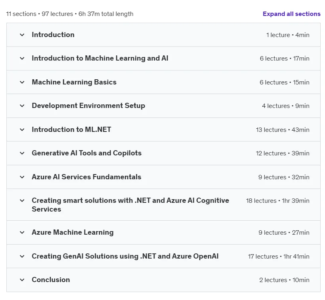325x300 pixels.
Task: Click the 18 lectures 1hr 39min label
Action: [x=277, y=201]
